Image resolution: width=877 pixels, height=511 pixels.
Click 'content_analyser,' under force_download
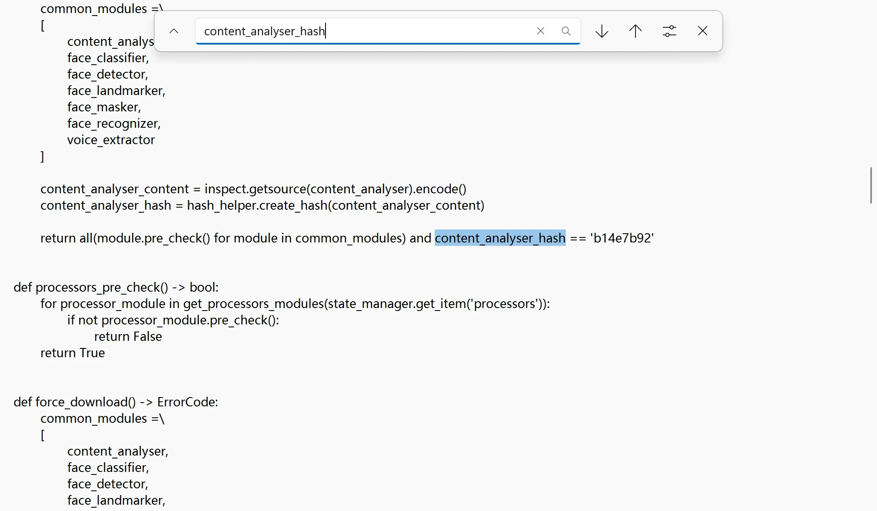tap(118, 451)
